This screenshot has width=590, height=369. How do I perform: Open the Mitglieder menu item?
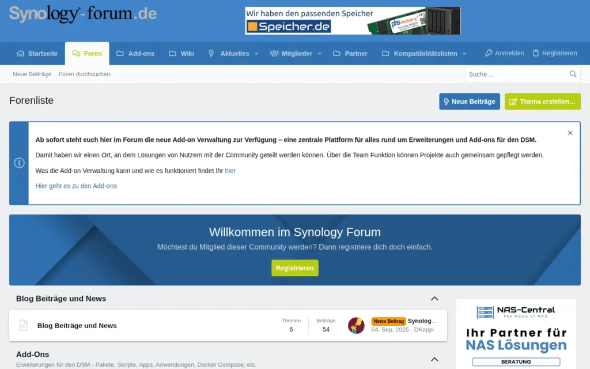pos(291,54)
